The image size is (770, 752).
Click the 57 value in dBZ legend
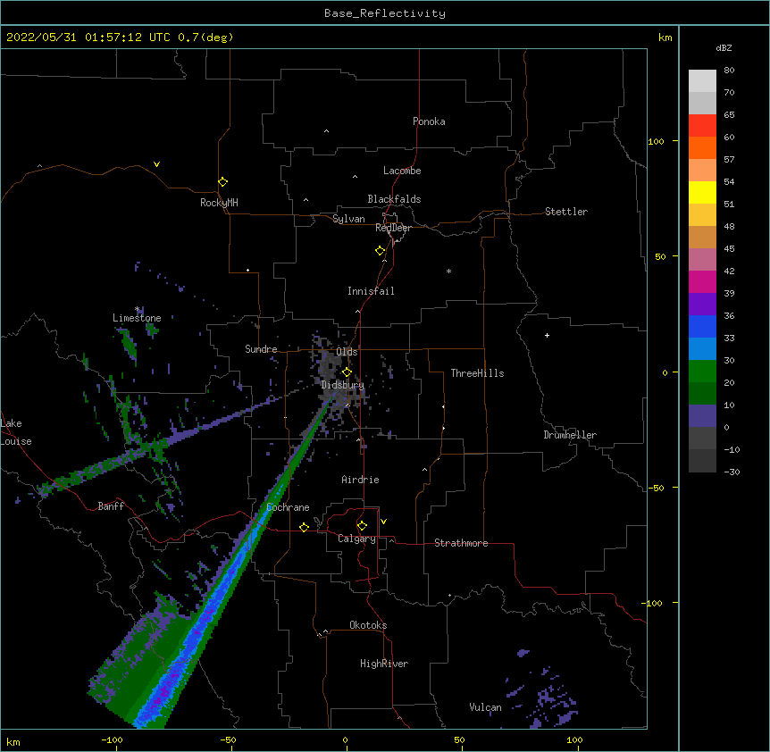(x=729, y=160)
